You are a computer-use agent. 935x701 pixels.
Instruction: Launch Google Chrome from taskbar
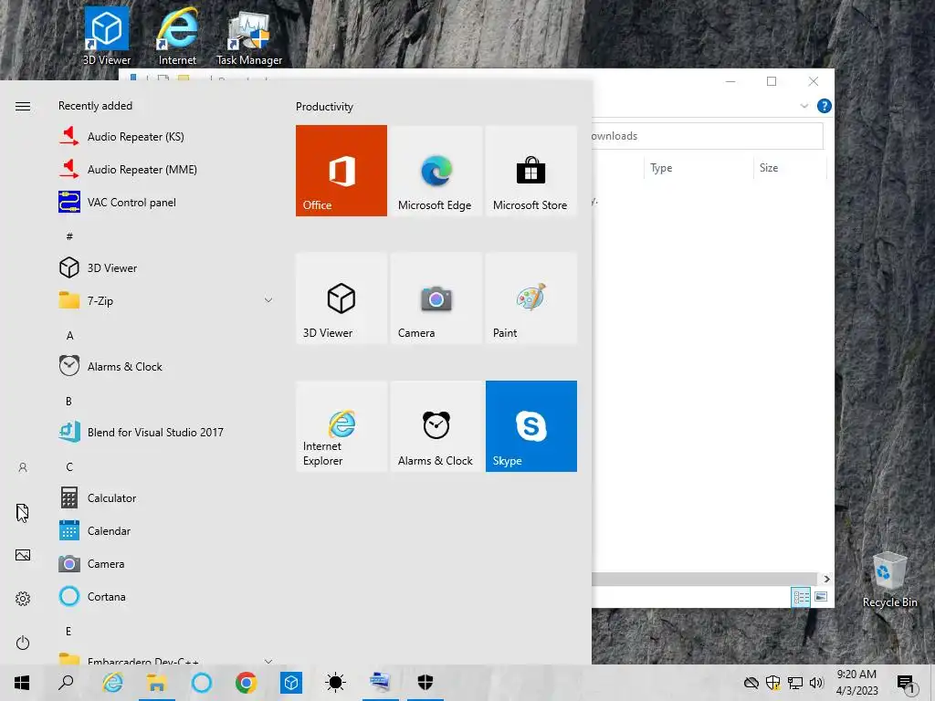click(247, 683)
